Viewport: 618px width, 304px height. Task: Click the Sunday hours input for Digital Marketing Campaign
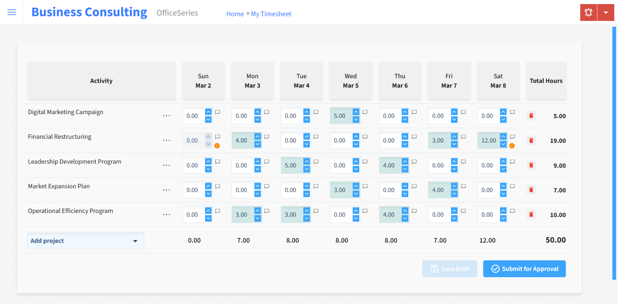[x=193, y=116]
